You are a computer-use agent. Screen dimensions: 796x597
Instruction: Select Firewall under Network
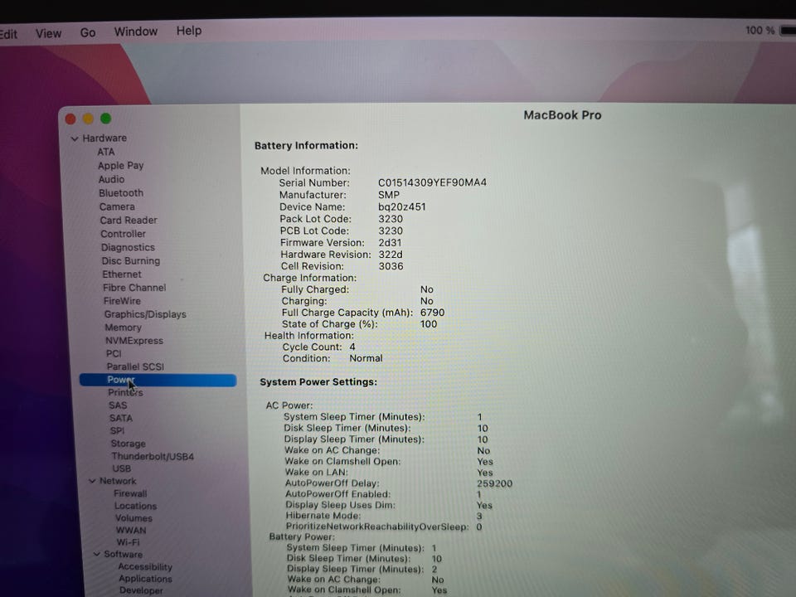pyautogui.click(x=130, y=493)
